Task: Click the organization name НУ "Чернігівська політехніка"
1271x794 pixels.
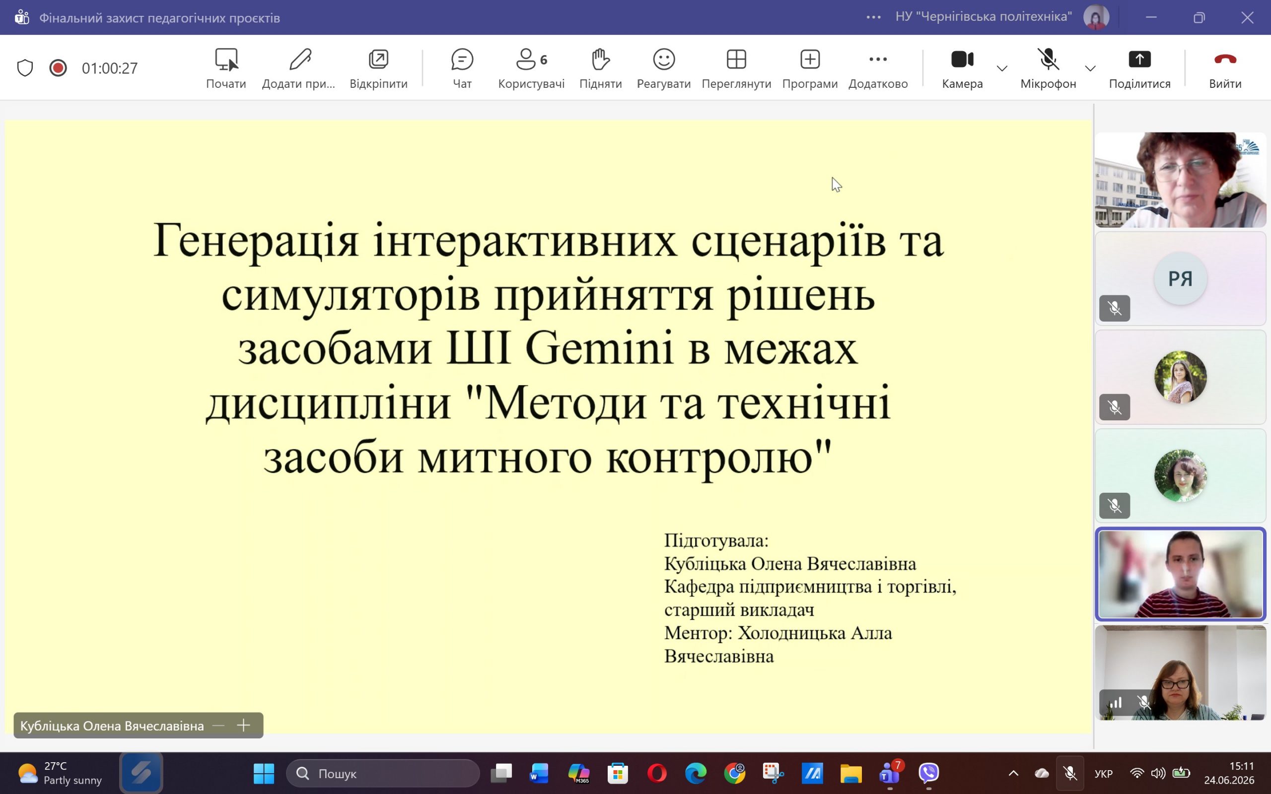Action: pyautogui.click(x=984, y=17)
